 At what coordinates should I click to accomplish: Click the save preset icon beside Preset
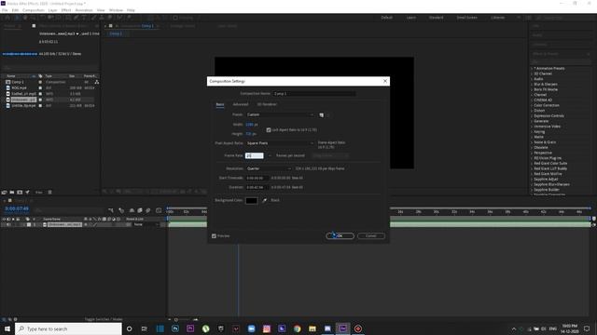point(321,114)
